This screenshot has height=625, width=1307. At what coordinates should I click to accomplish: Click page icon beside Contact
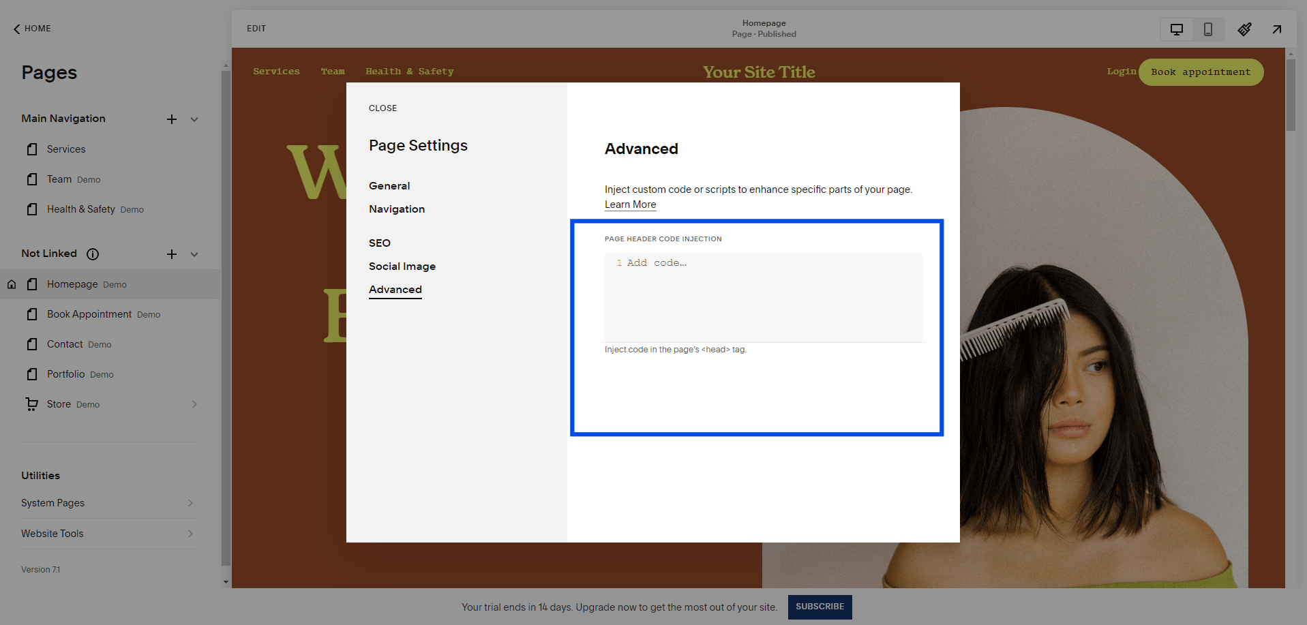[32, 344]
